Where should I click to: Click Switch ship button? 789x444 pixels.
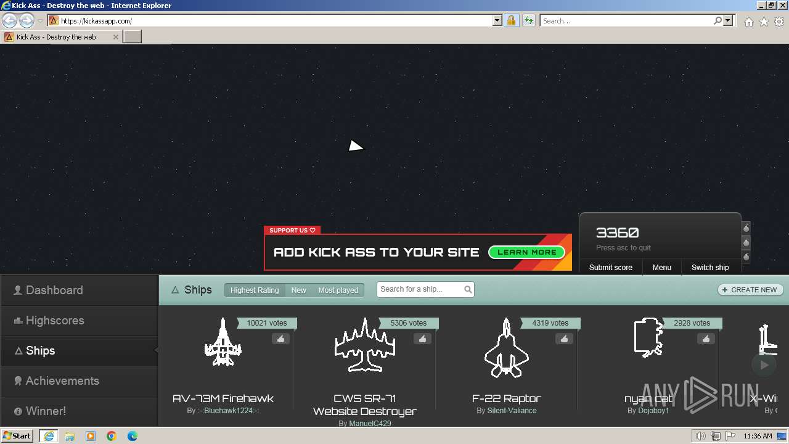710,267
